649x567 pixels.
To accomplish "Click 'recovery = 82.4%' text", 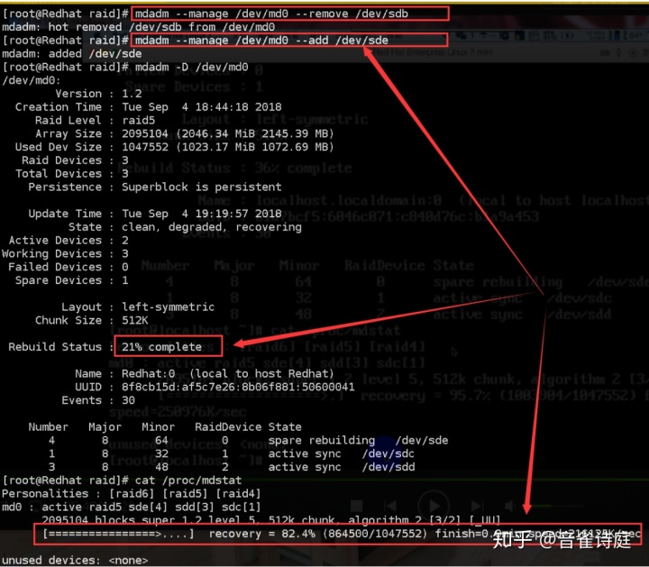I will click(x=261, y=534).
